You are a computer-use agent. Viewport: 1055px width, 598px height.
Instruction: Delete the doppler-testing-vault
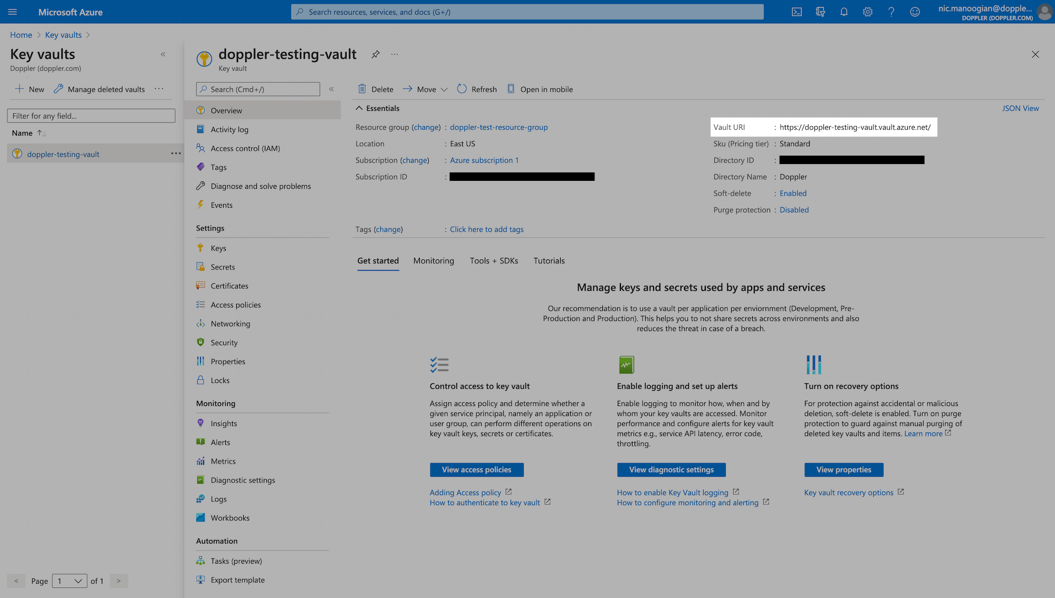[375, 89]
